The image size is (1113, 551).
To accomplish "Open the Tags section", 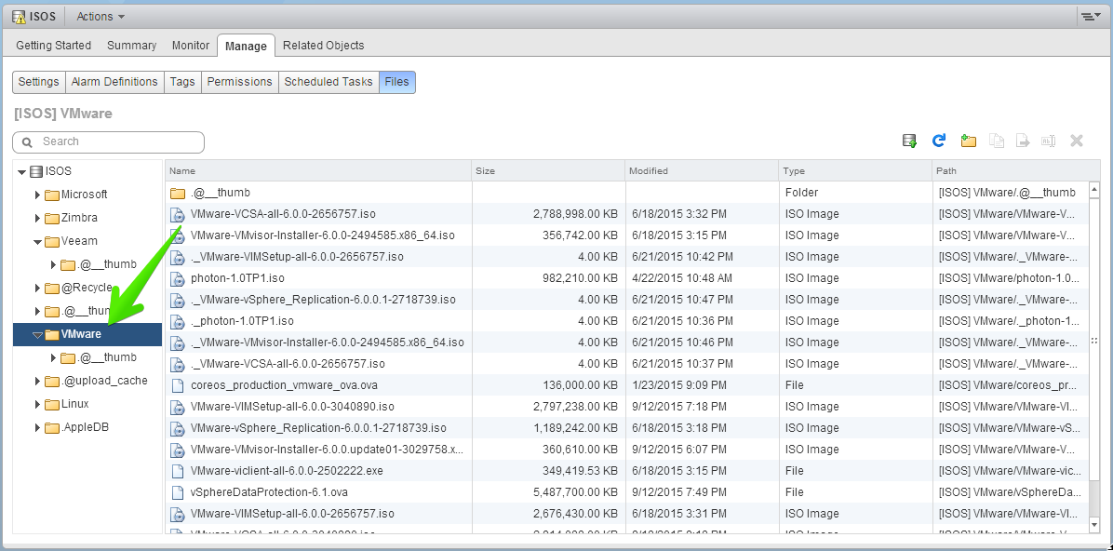I will point(182,82).
